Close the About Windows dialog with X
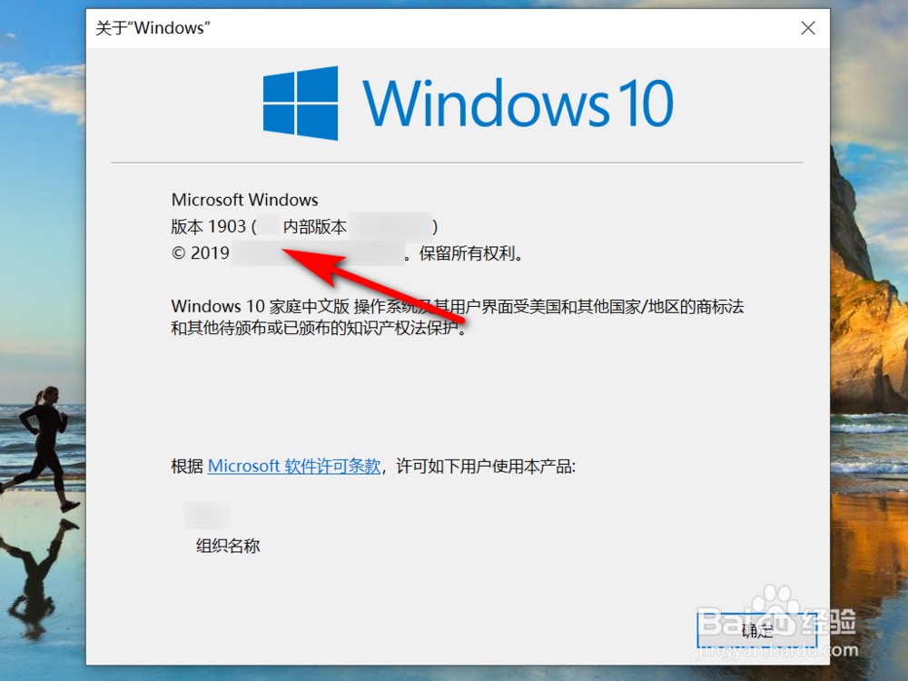The width and height of the screenshot is (908, 681). (808, 28)
